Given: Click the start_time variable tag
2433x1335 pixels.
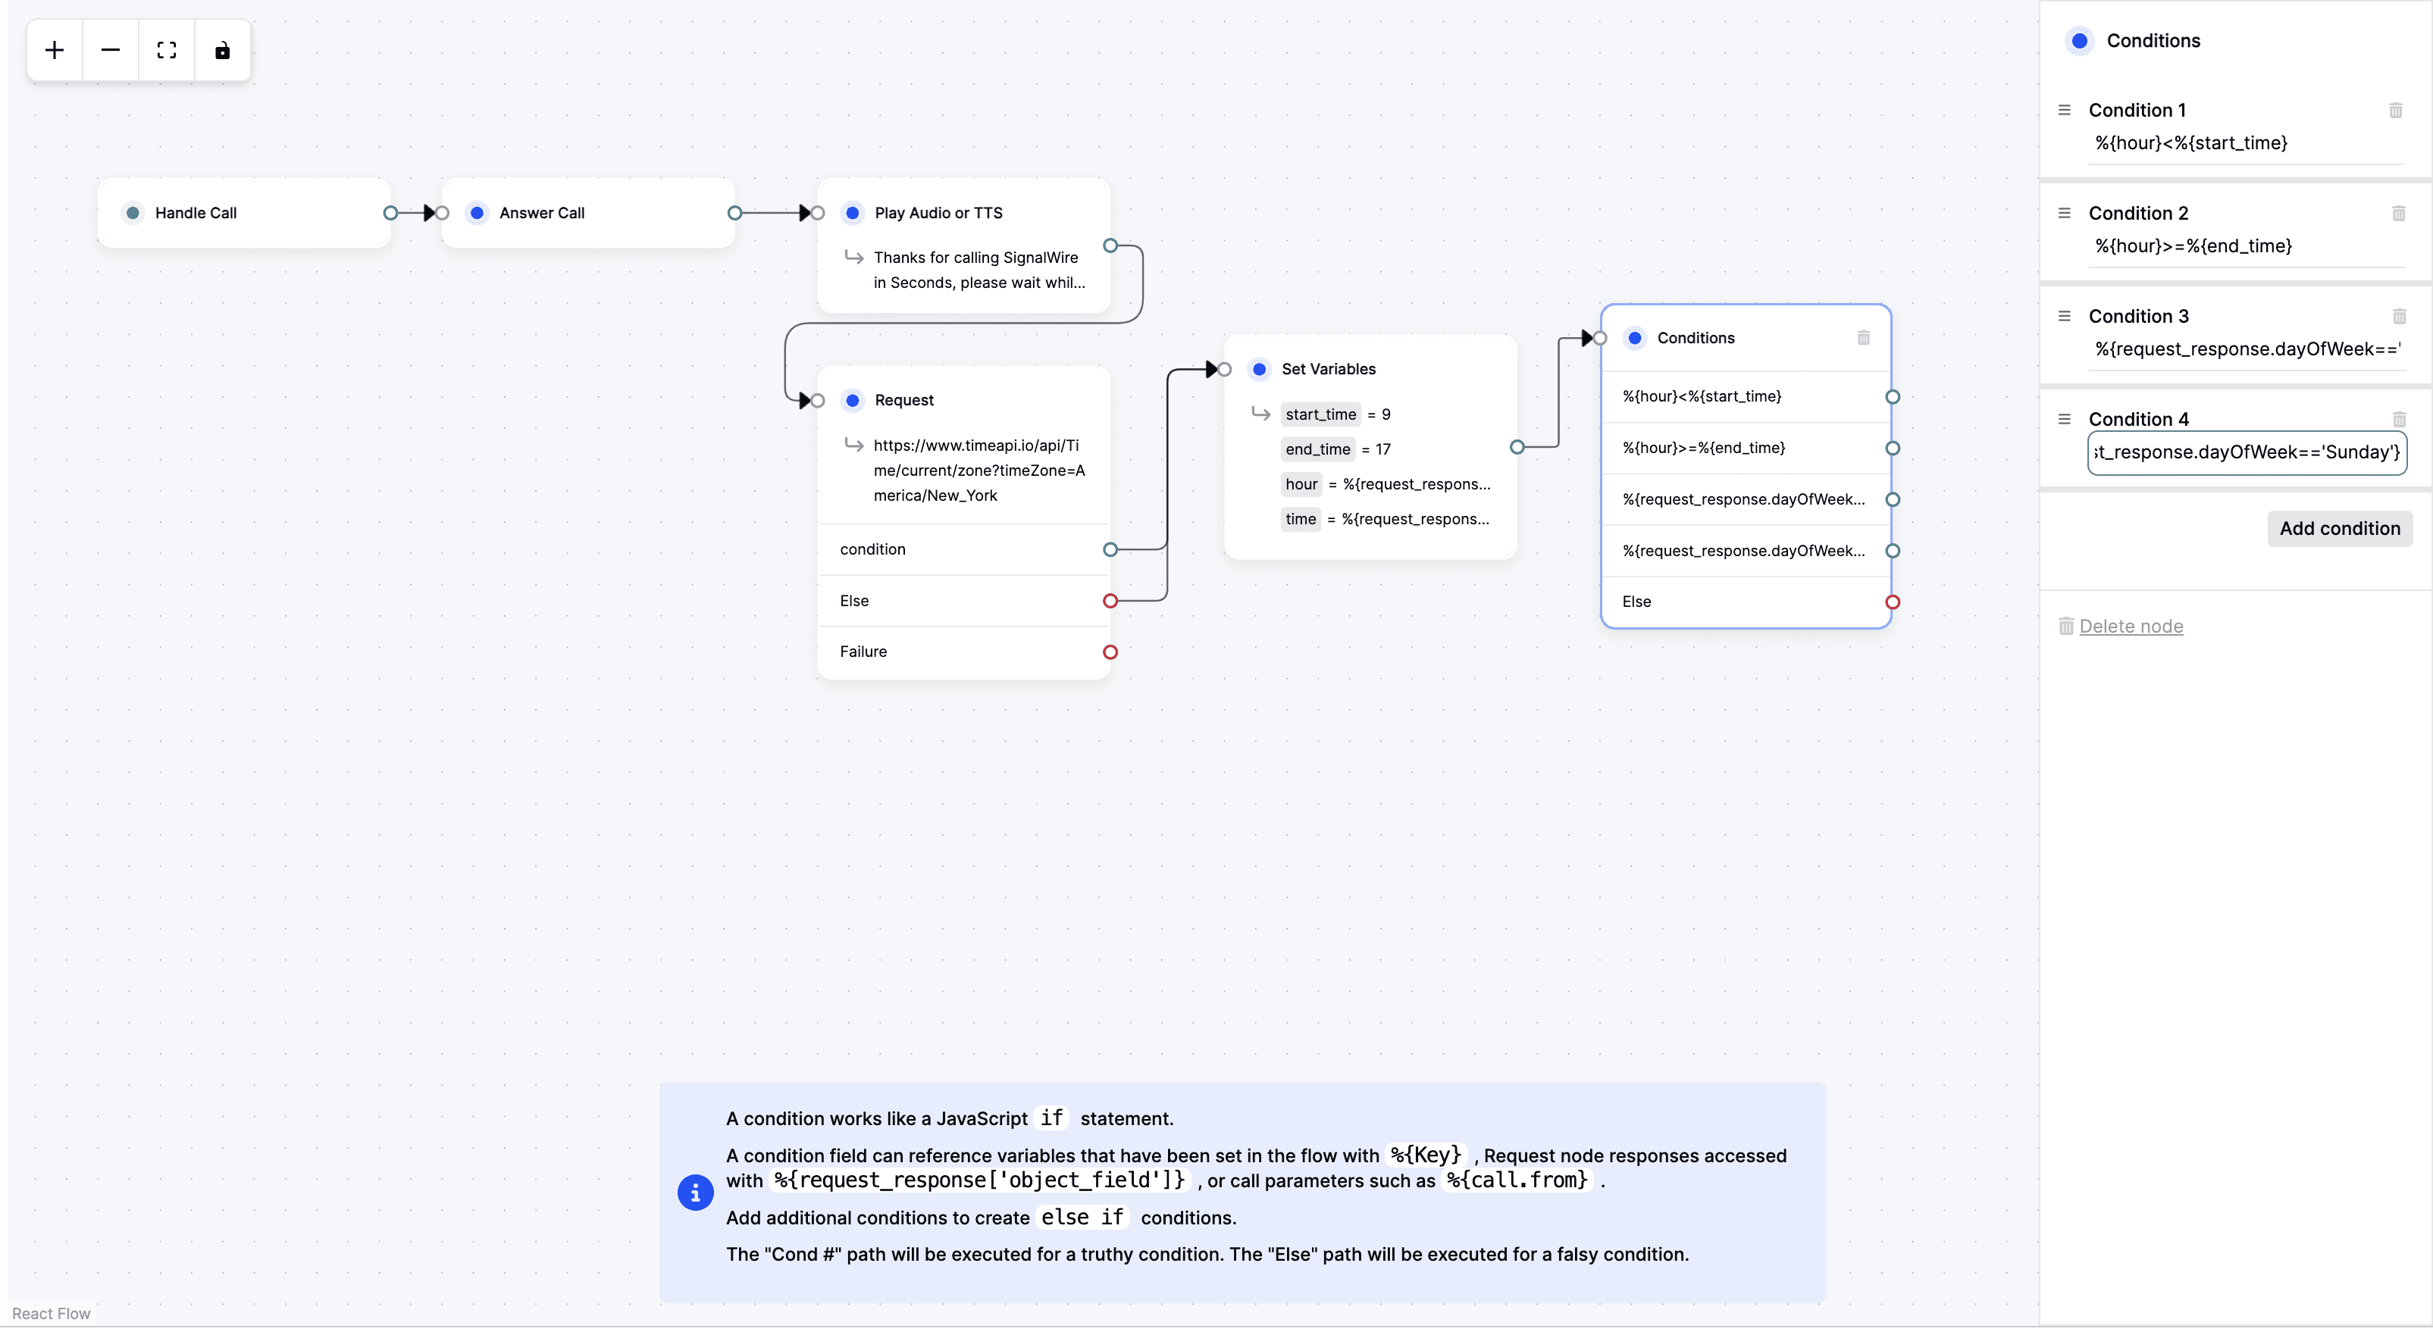Looking at the screenshot, I should tap(1320, 414).
